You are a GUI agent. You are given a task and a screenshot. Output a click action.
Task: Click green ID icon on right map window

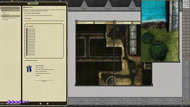point(133,23)
